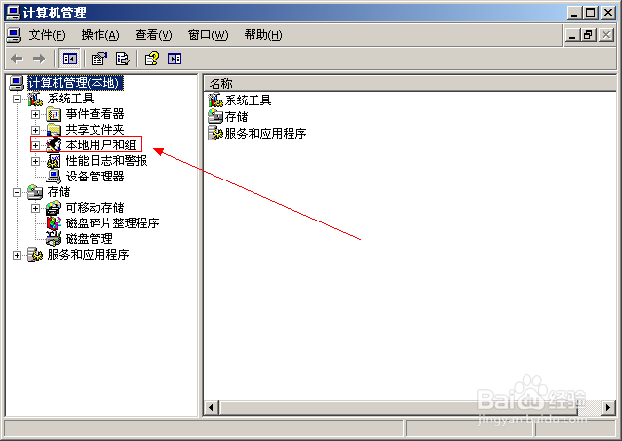Click the horizontal scrollbar right arrow
This screenshot has width=622, height=441.
tap(608, 407)
